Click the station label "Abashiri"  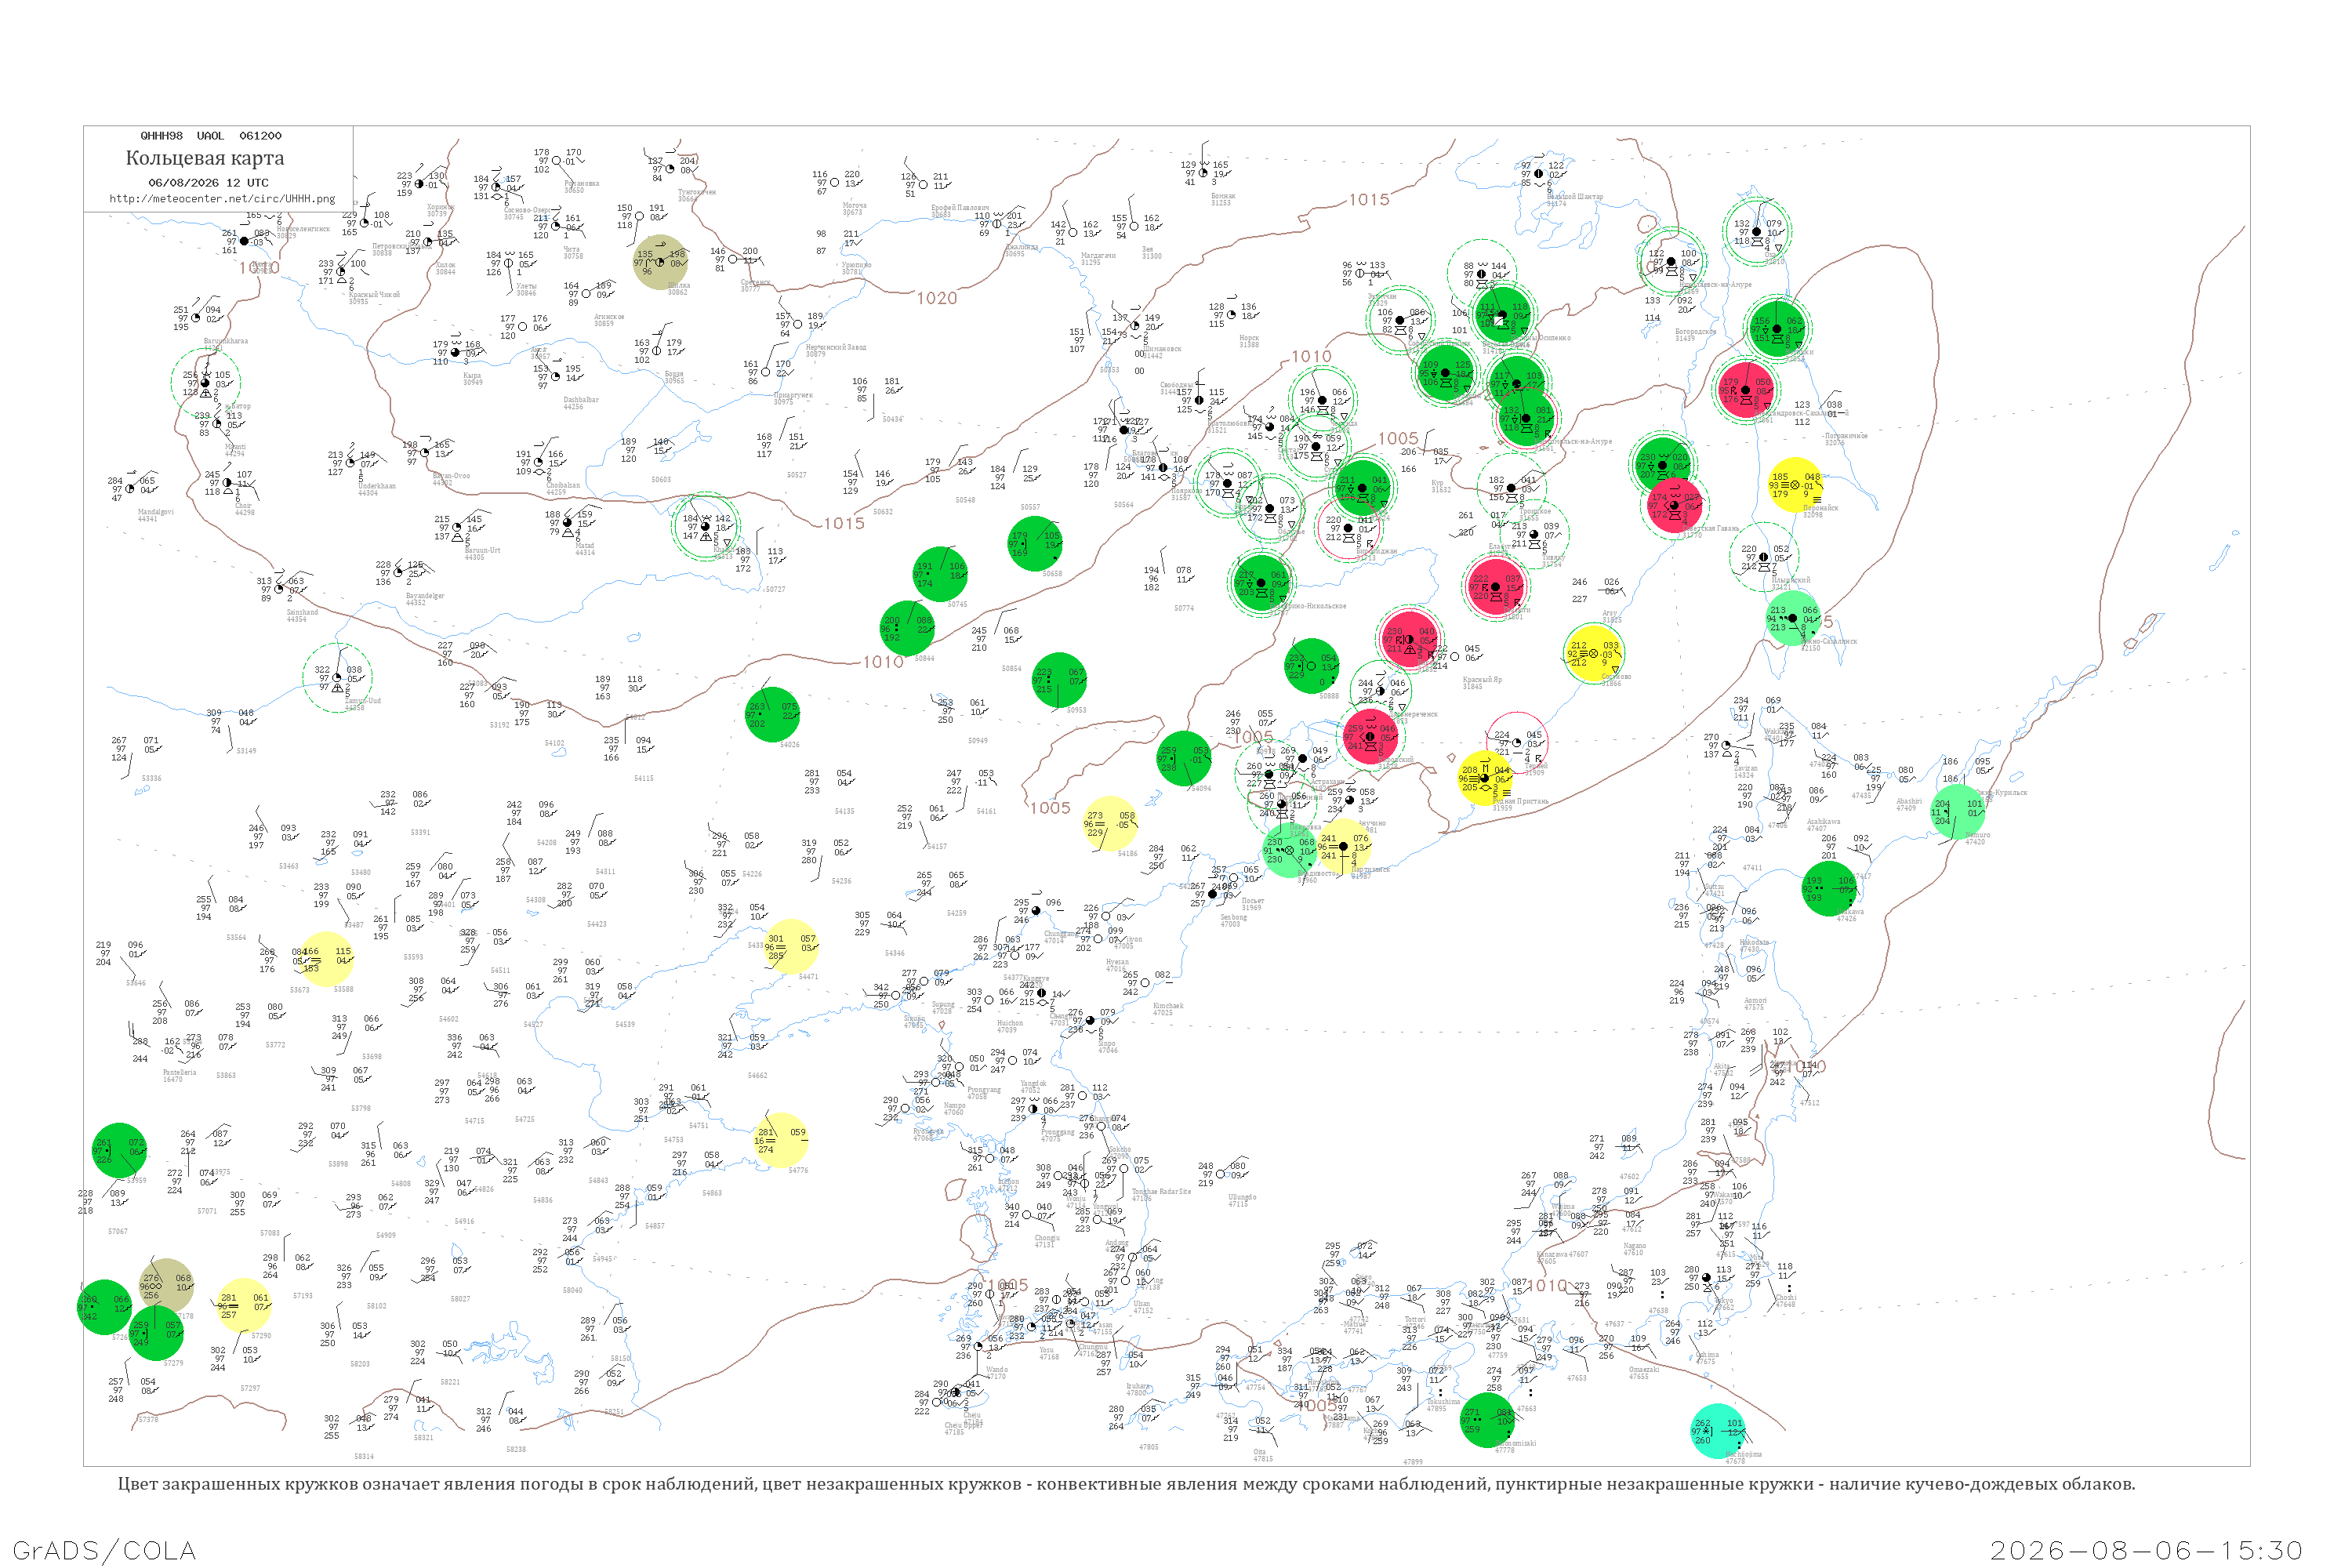(1909, 803)
